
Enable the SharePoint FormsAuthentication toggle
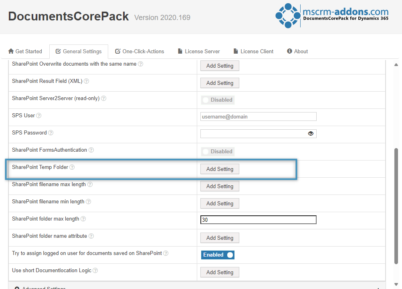point(218,152)
